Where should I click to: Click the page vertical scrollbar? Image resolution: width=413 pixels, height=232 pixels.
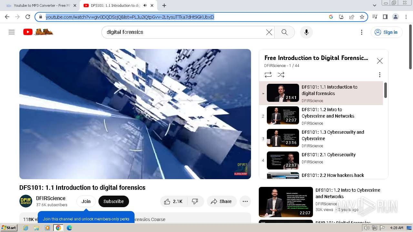click(x=410, y=47)
